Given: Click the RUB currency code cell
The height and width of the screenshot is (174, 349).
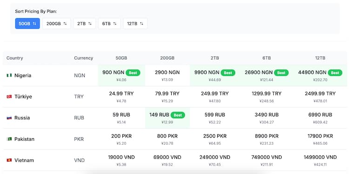Looking at the screenshot, I should (x=79, y=118).
